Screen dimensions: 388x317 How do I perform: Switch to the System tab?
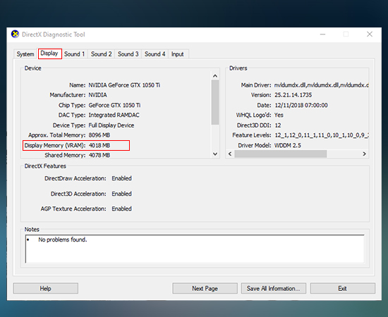[25, 54]
